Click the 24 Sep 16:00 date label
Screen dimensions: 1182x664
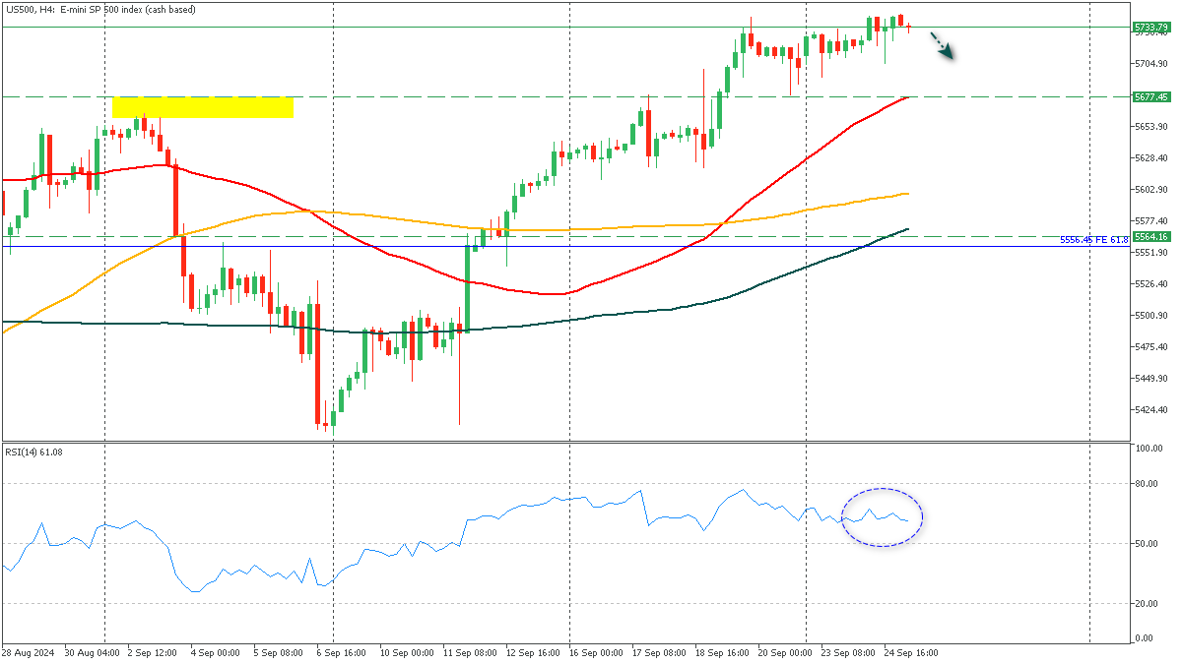click(912, 652)
